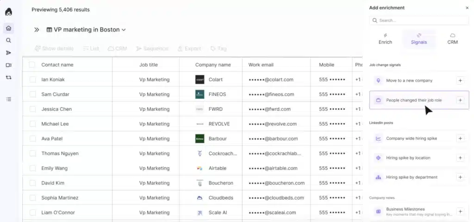Screen dimensions: 474x222
Task: Expand sidebar with double chevron icon
Action: [x=37, y=30]
